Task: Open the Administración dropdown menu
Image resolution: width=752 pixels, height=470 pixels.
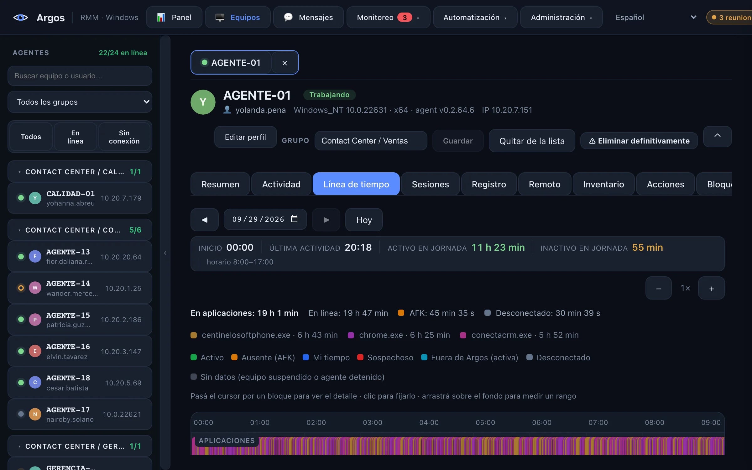Action: pos(561,18)
